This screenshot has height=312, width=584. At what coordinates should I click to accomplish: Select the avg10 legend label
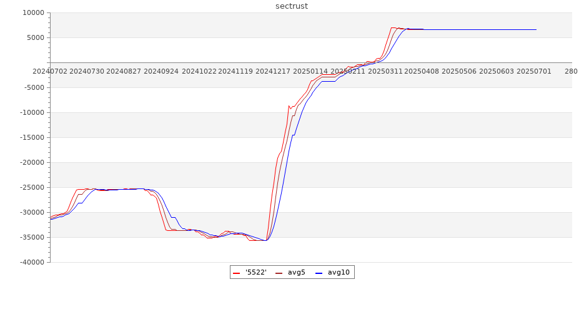339,273
